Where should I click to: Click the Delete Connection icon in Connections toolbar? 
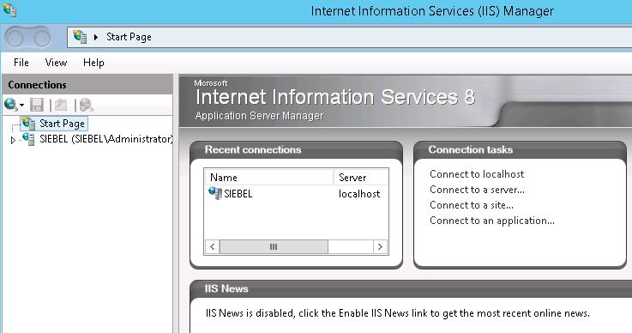coord(86,105)
